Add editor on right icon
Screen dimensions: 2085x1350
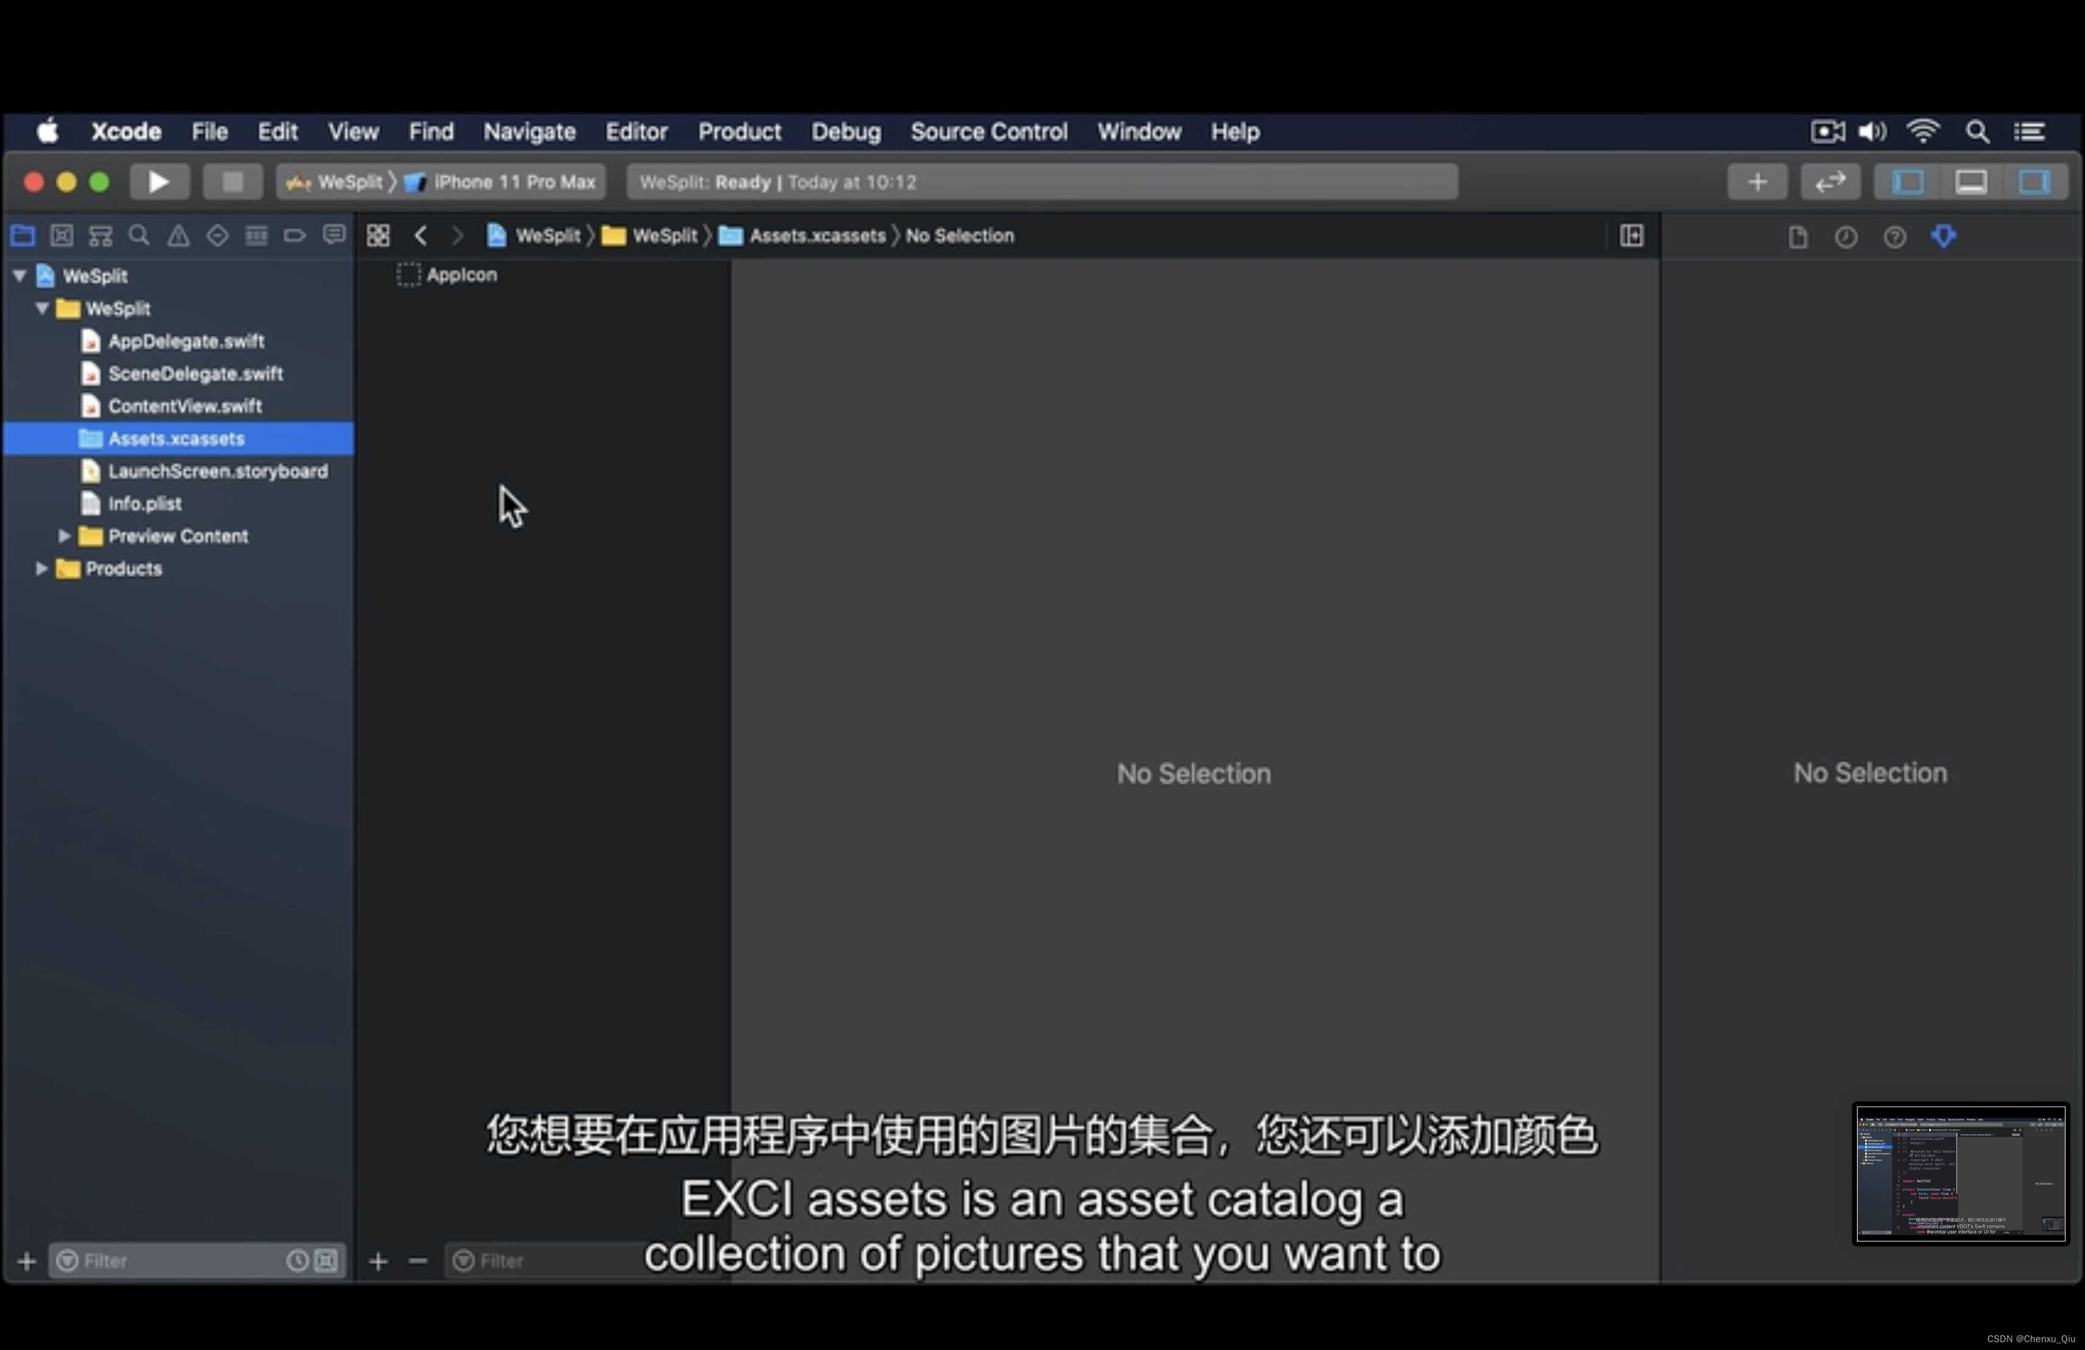(x=1631, y=235)
